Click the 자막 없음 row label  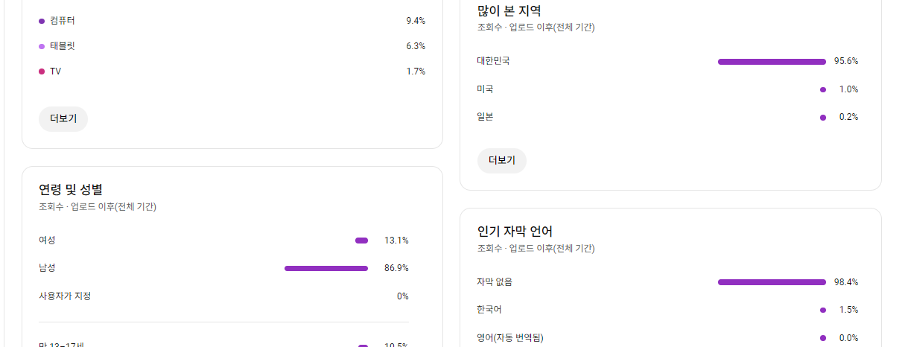(495, 282)
